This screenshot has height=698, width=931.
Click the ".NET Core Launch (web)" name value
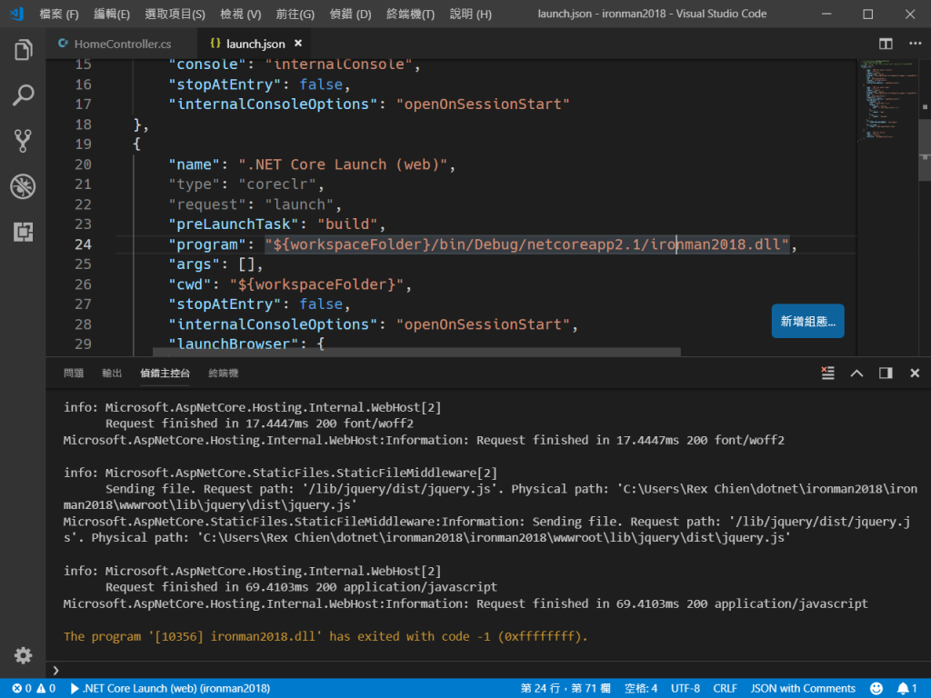coord(343,165)
